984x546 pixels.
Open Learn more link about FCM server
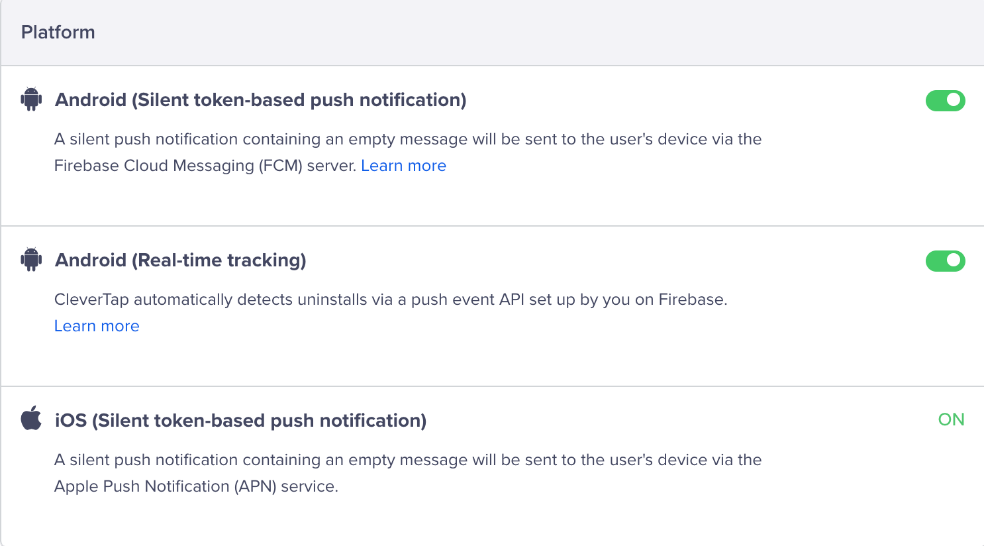tap(403, 166)
